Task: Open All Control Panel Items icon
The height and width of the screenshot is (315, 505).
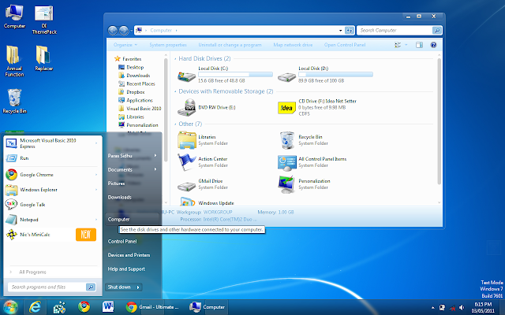Action: coord(286,163)
